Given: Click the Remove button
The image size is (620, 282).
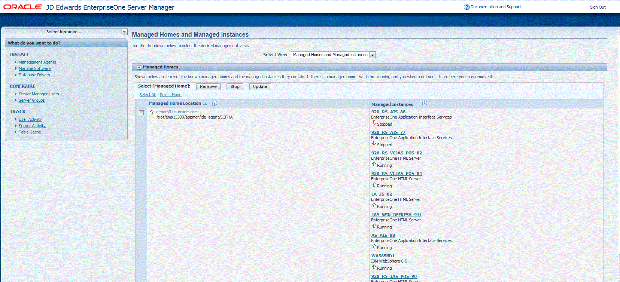Looking at the screenshot, I should [x=208, y=86].
